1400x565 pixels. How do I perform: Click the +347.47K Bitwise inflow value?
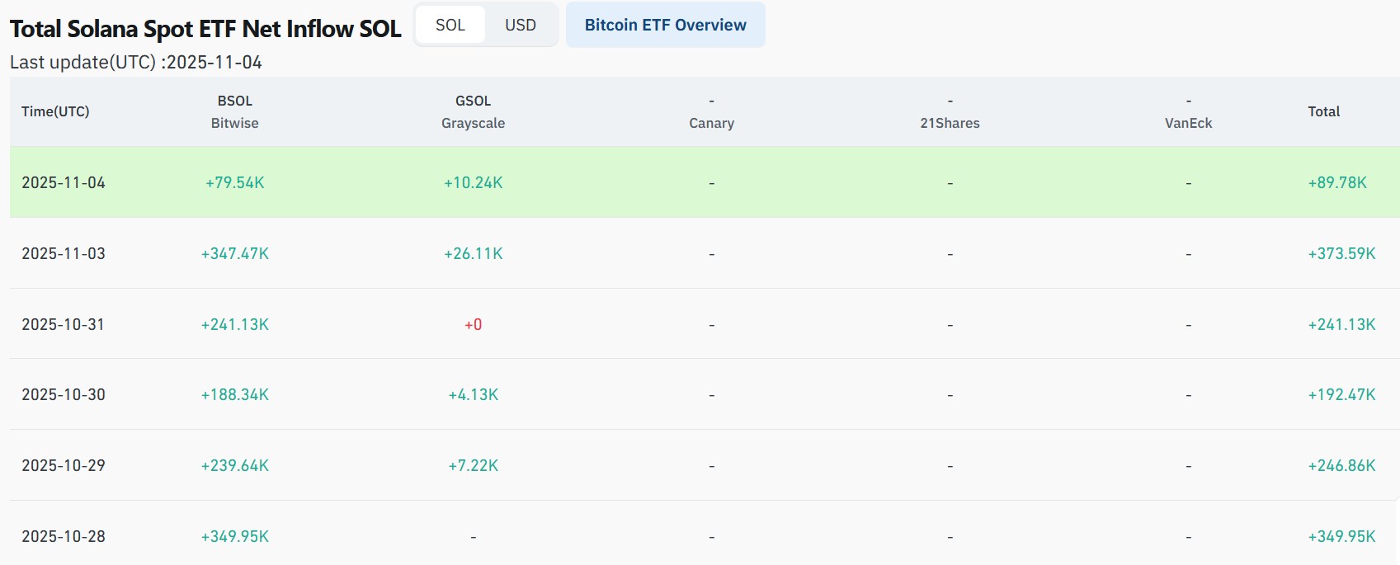pos(235,253)
